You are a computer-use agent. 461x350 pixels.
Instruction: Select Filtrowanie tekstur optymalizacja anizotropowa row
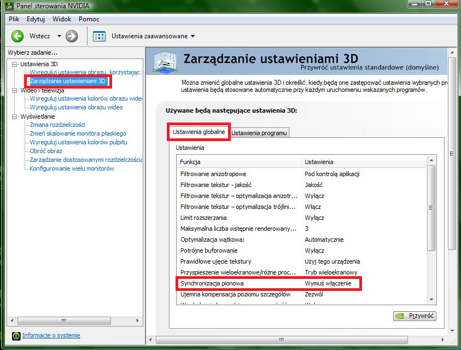(x=302, y=196)
